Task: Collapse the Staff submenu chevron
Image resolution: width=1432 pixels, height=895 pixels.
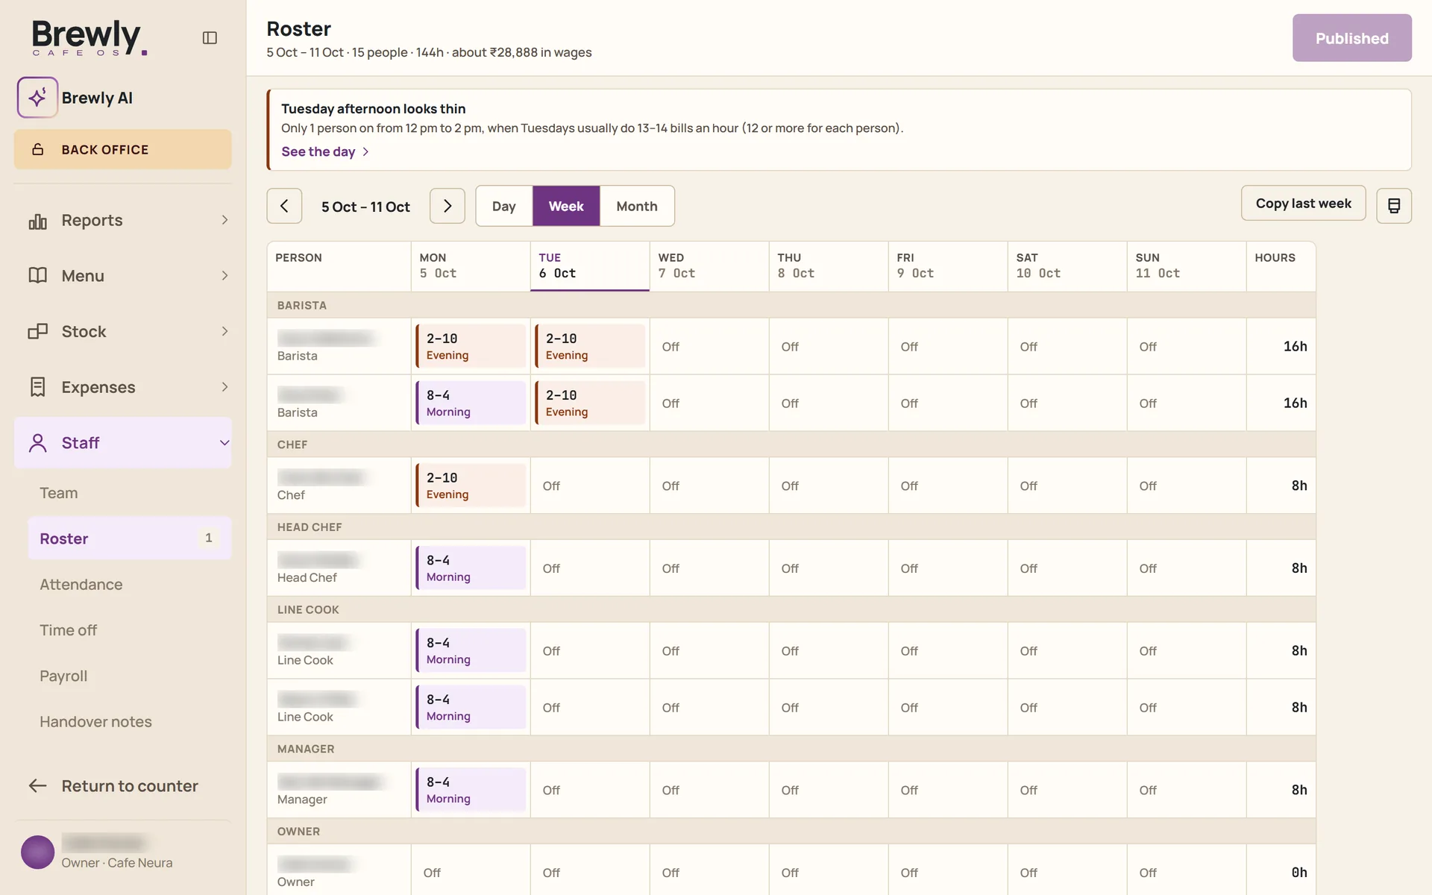Action: 224,443
